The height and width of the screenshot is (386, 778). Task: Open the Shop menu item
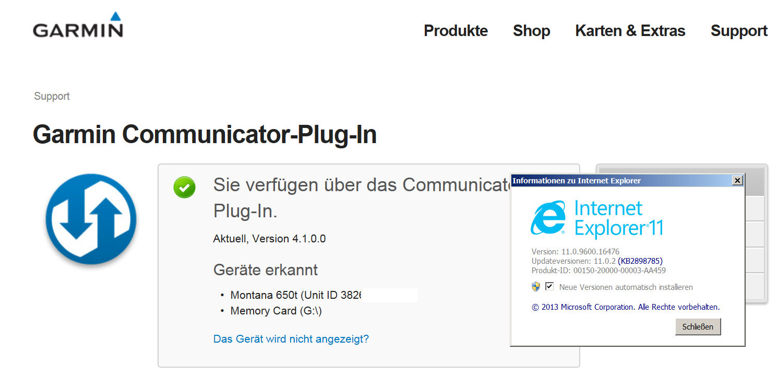click(531, 31)
